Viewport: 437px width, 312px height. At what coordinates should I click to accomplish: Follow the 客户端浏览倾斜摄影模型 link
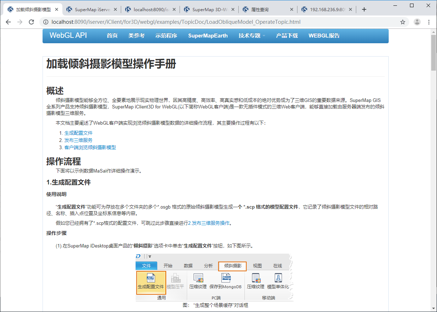(x=90, y=147)
